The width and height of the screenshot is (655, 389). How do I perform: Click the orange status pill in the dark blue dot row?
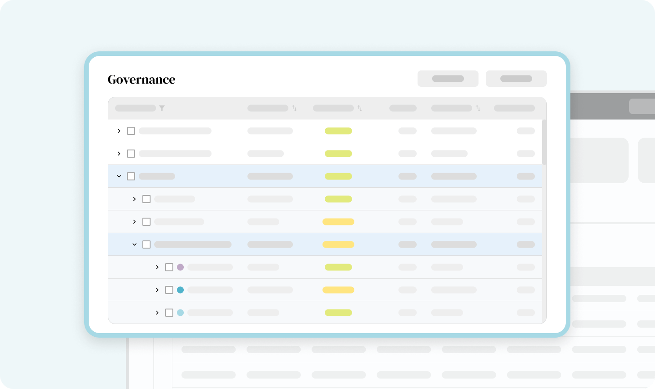pos(338,290)
